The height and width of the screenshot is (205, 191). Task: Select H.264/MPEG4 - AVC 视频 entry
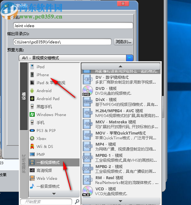point(121,113)
